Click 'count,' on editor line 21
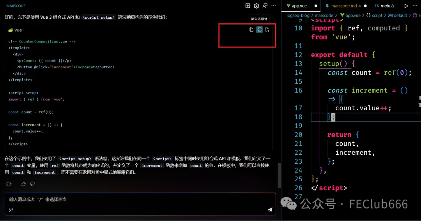 tap(347, 144)
